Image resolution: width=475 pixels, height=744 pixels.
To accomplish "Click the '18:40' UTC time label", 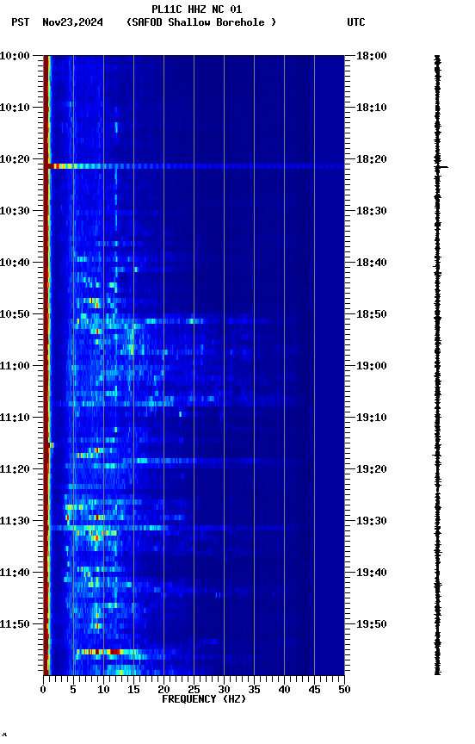I will tap(372, 263).
